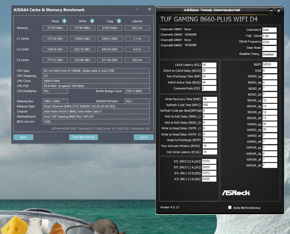Click the tWRWR_dg field
This screenshot has width=290, height=234.
coord(270,153)
